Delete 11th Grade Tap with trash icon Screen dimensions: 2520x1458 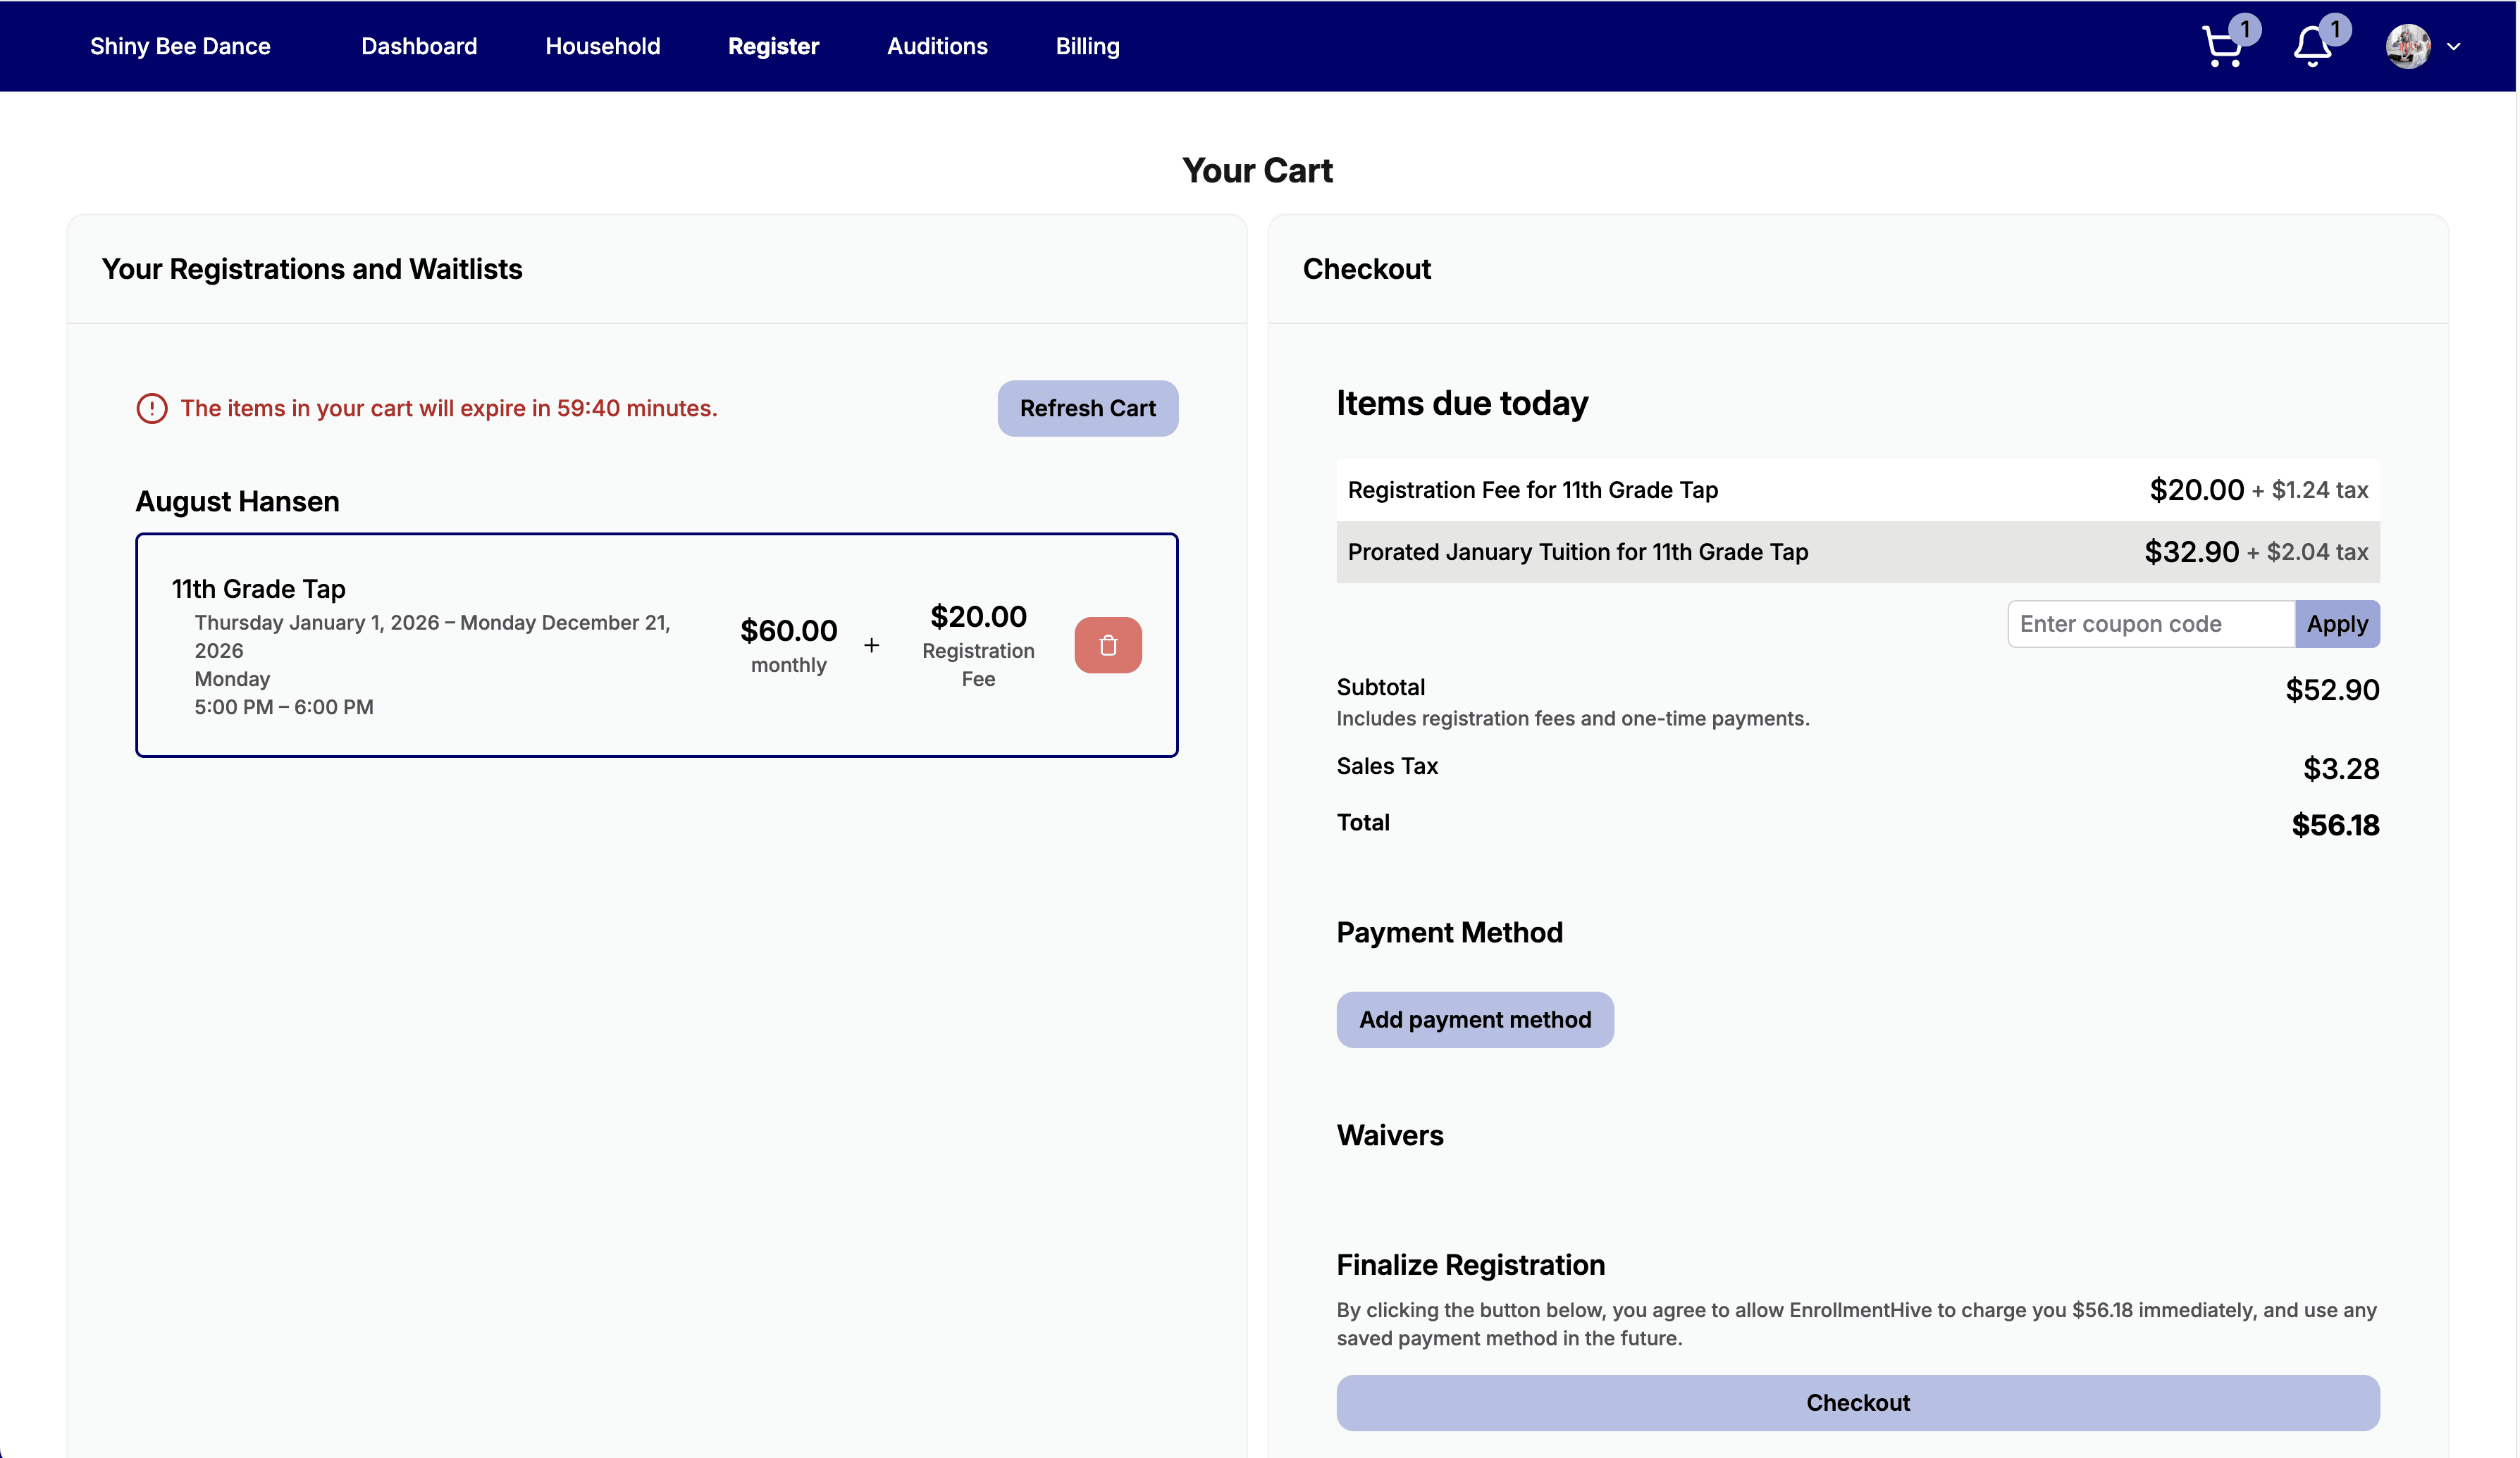click(x=1108, y=646)
